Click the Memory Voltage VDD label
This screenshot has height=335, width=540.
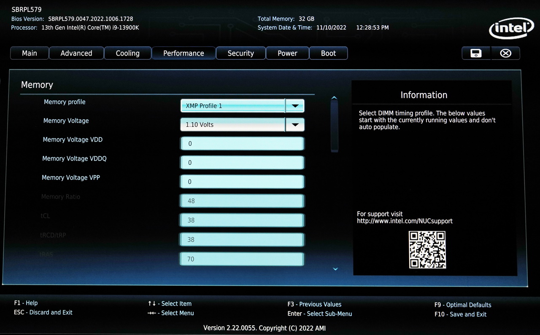tap(73, 139)
